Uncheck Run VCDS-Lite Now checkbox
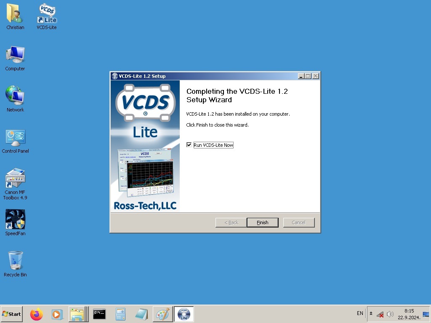This screenshot has width=431, height=323. pos(189,145)
